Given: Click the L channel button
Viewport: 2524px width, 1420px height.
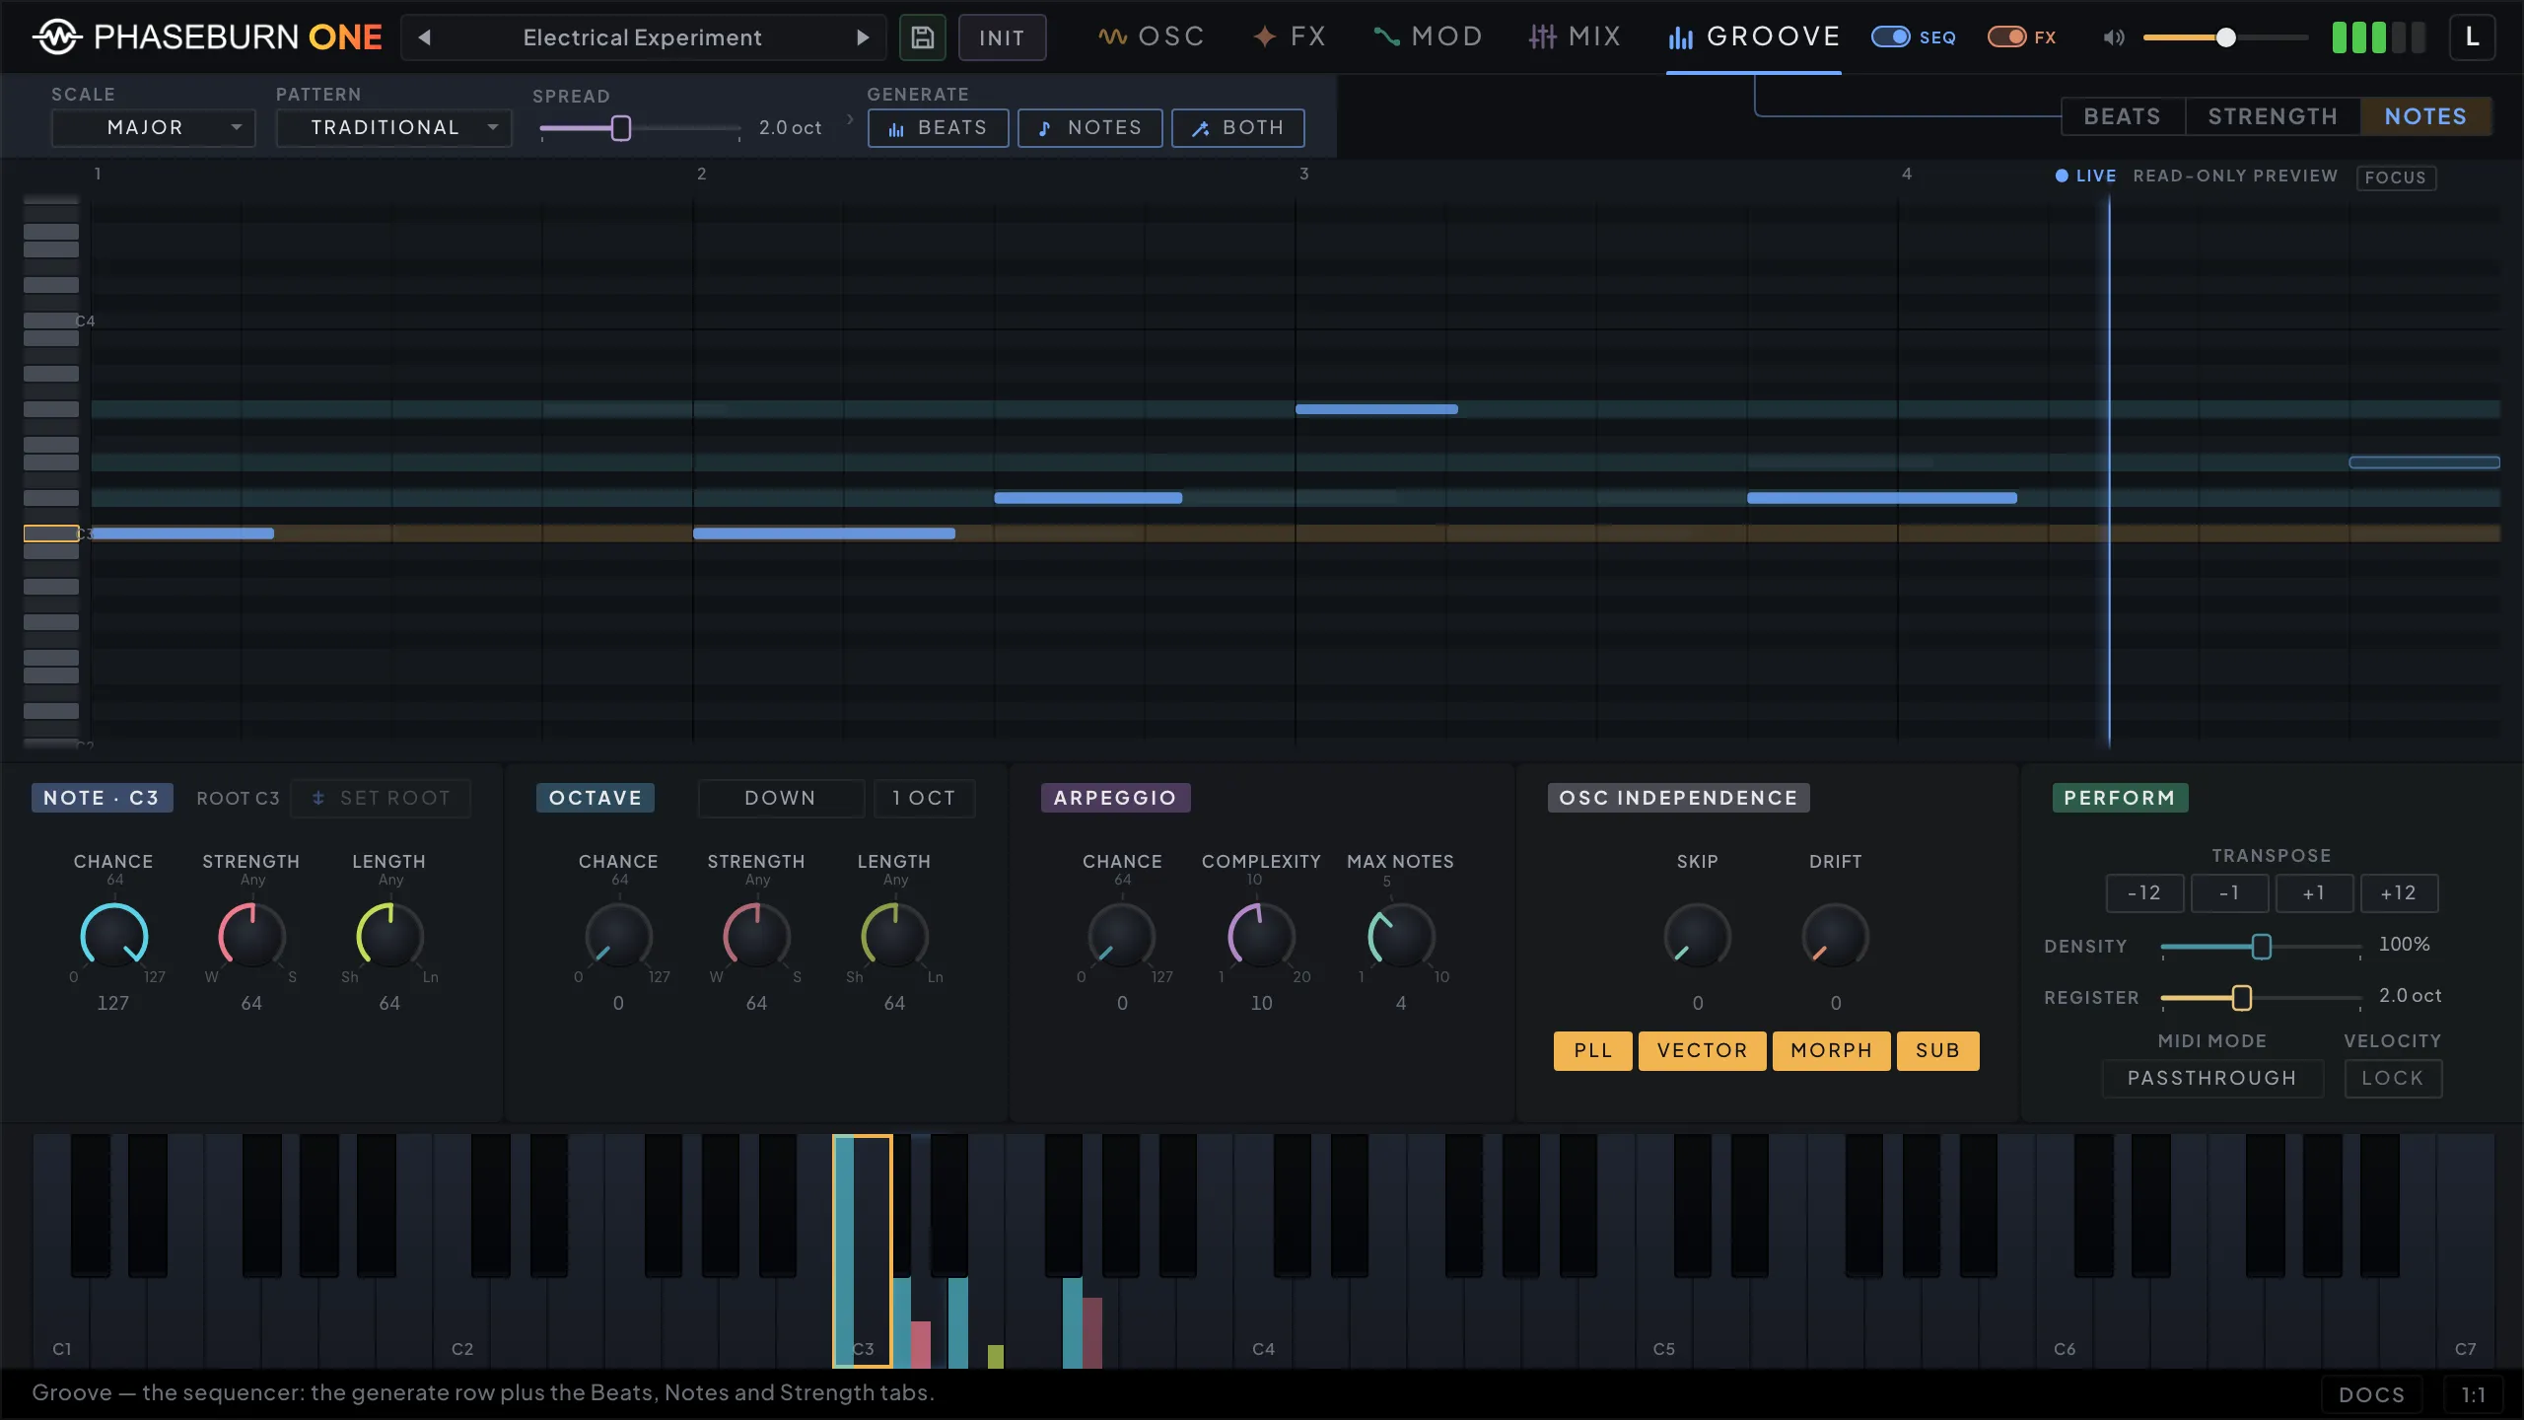Looking at the screenshot, I should (x=2472, y=37).
